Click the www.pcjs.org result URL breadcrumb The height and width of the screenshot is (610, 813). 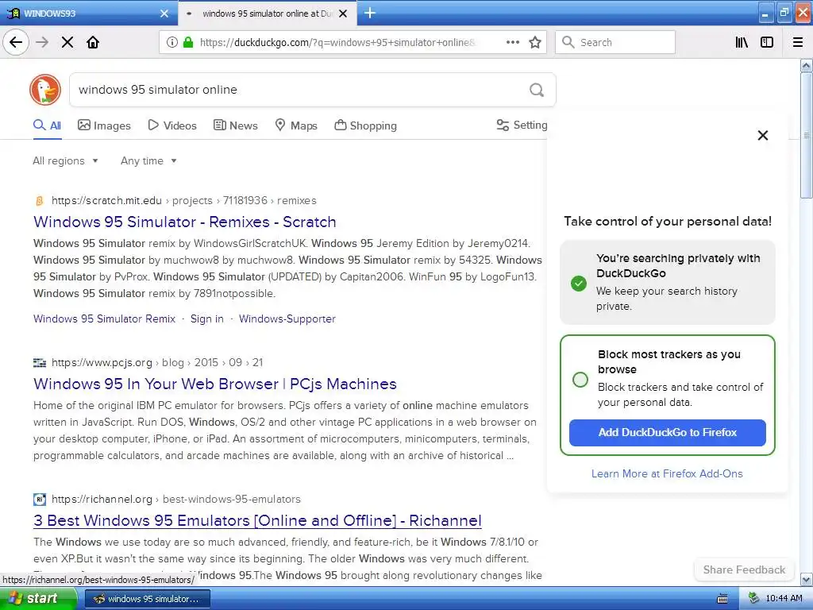(157, 362)
